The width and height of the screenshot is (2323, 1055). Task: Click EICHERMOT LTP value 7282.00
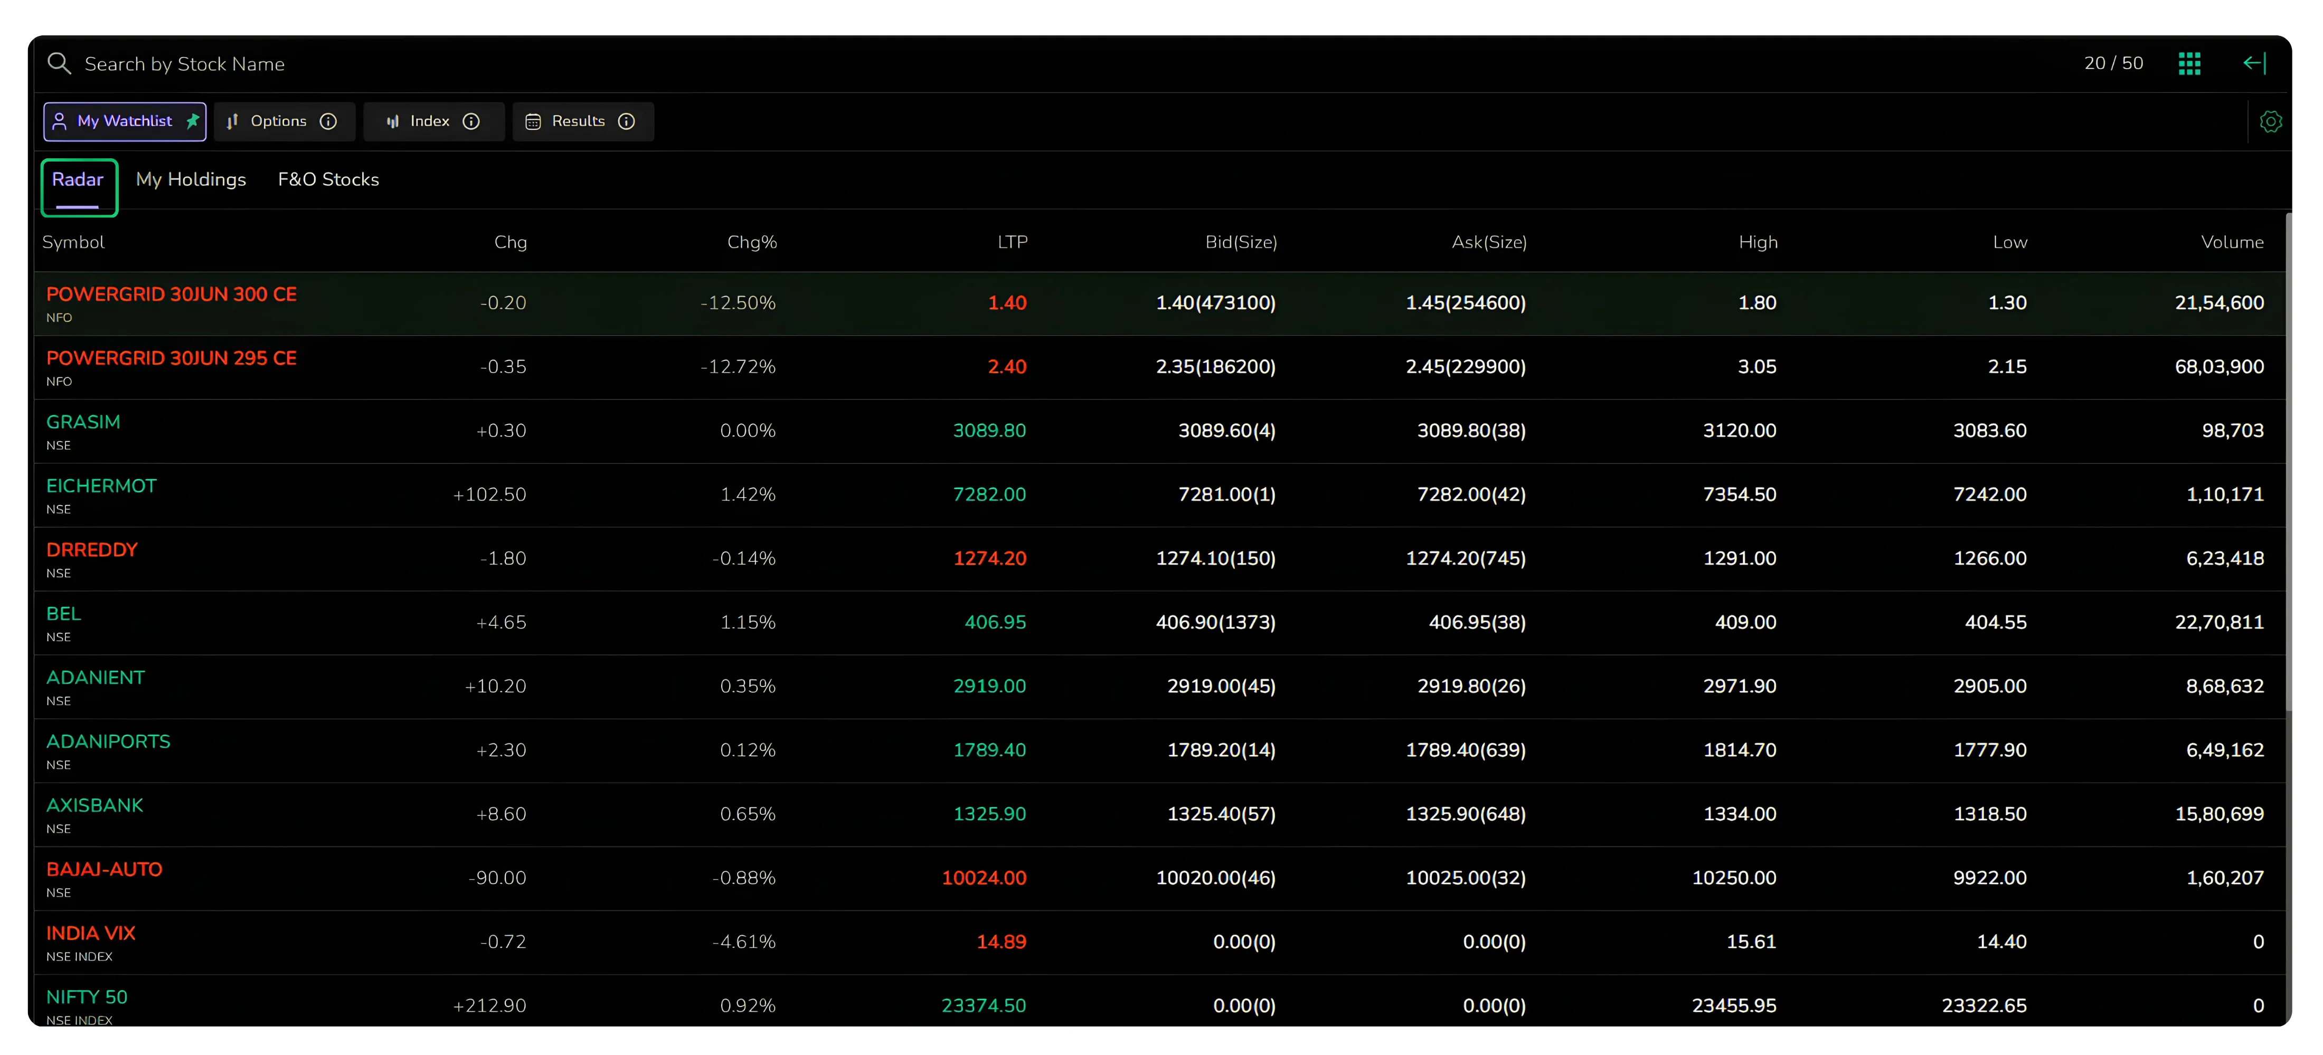point(990,495)
